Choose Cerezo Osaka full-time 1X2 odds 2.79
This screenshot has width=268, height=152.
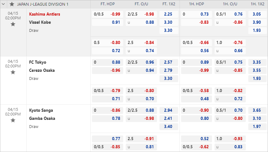tap(169, 71)
